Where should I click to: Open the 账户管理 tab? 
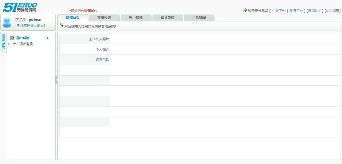click(136, 18)
